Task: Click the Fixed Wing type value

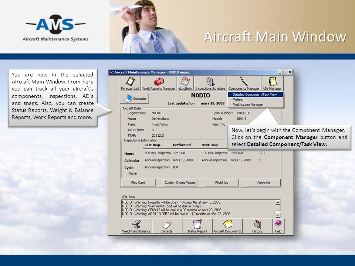Action: [160, 124]
